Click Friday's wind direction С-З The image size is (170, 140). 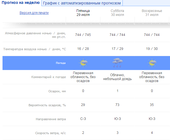tap(83, 119)
